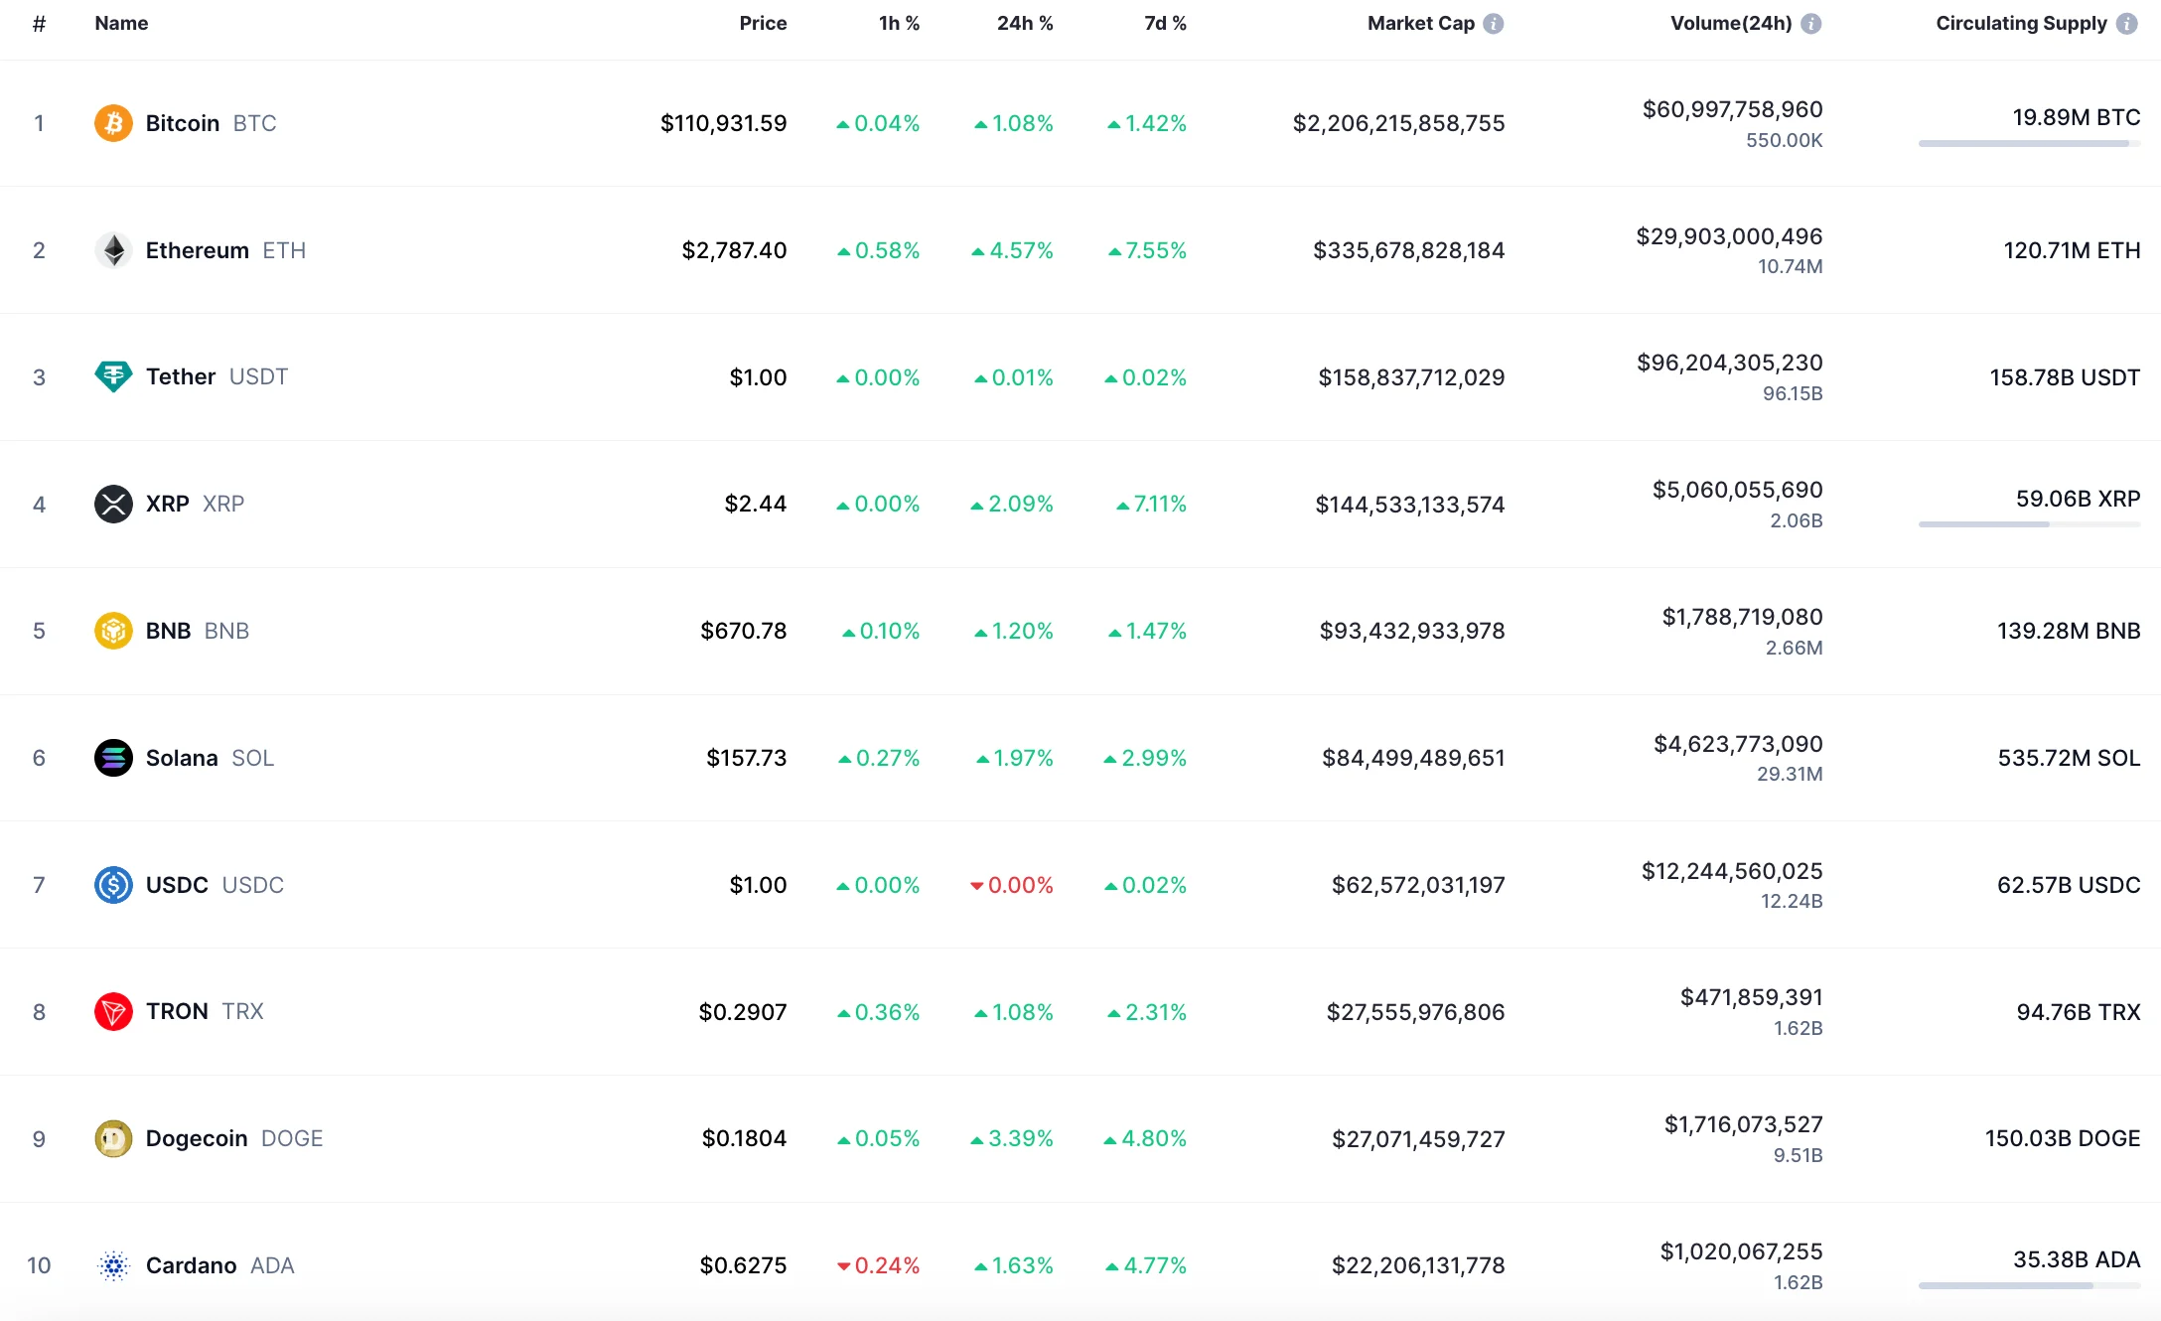Sort the table by Price column
Image resolution: width=2161 pixels, height=1321 pixels.
(x=762, y=24)
